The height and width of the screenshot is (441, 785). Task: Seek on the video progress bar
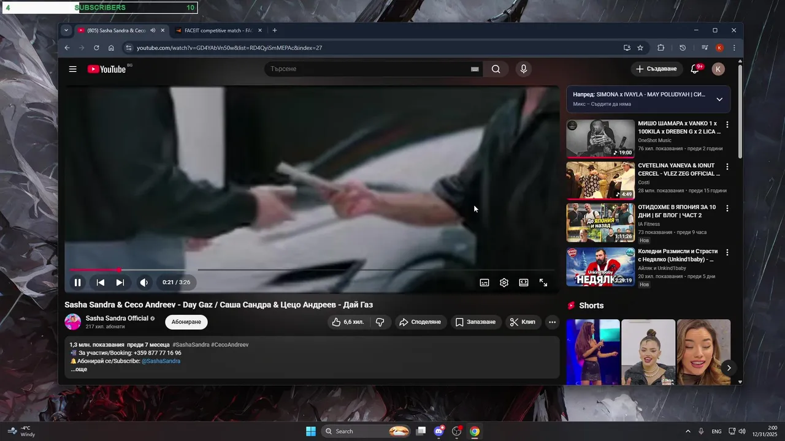(312, 269)
